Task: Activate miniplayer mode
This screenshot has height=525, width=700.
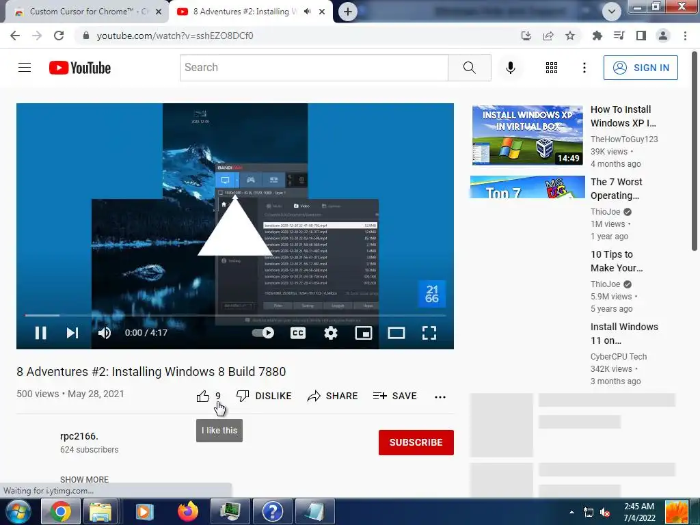Action: [364, 333]
